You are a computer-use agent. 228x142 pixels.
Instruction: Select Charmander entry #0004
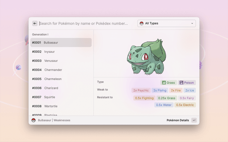[61, 70]
